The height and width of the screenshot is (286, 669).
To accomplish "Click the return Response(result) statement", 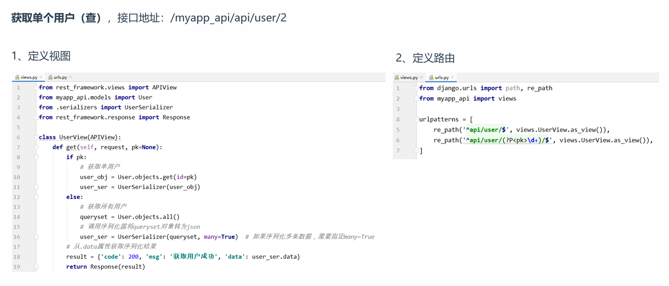I will (x=105, y=267).
